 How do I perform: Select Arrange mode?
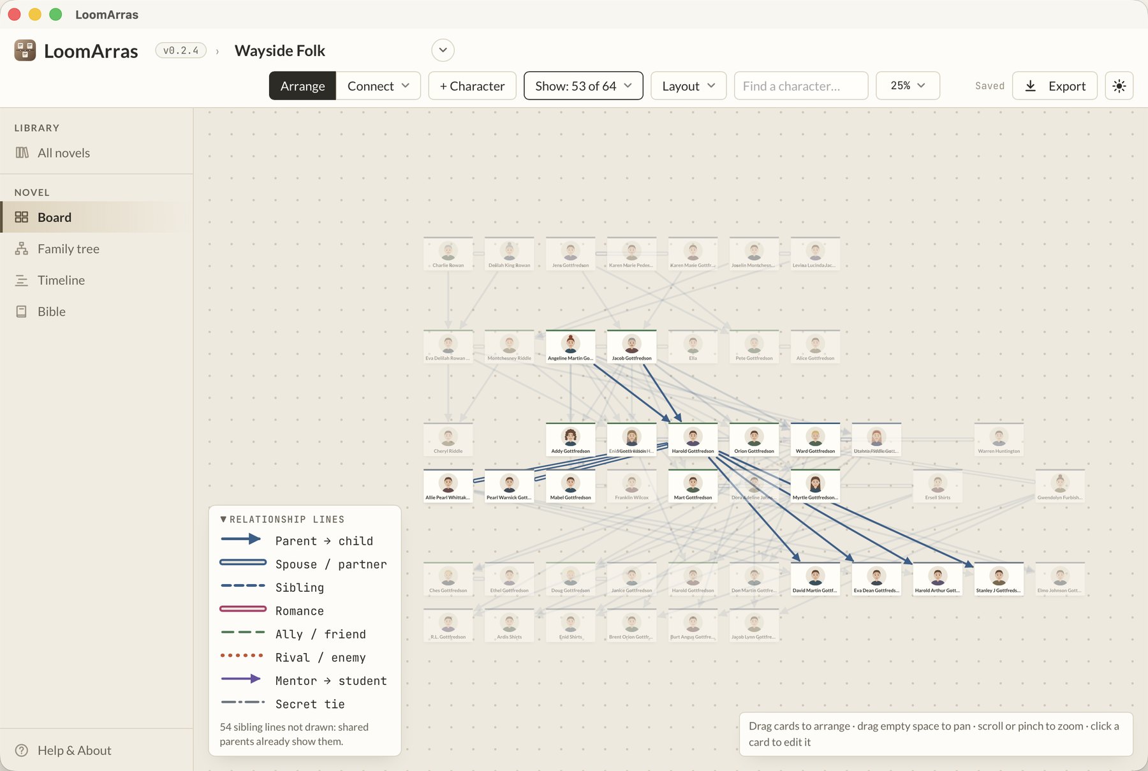(x=302, y=86)
